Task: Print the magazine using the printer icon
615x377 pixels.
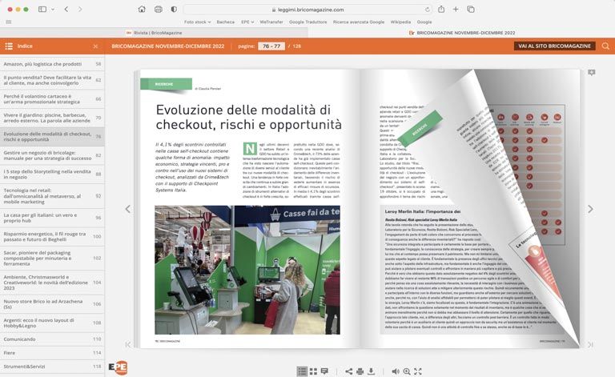Action: point(360,371)
